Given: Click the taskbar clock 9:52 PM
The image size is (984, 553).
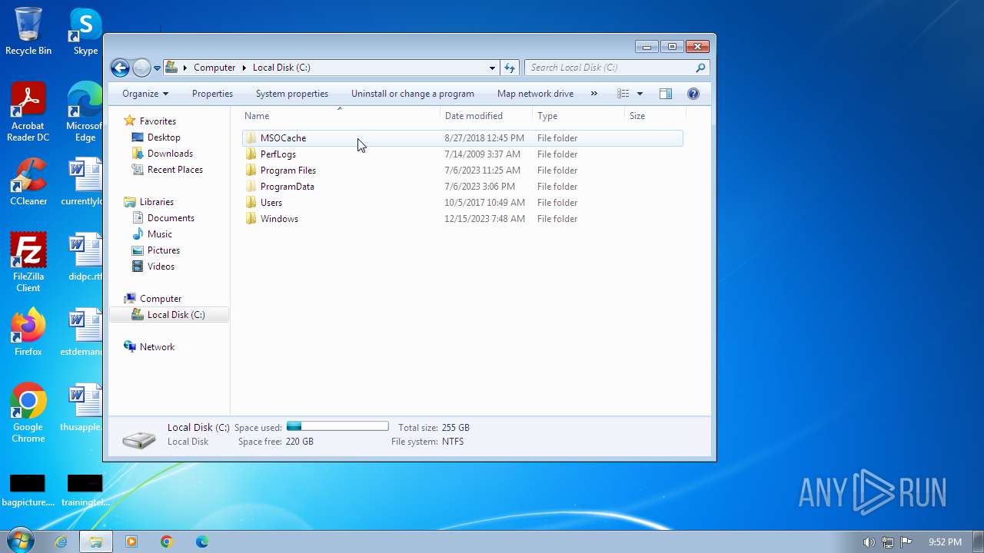Looking at the screenshot, I should tap(945, 542).
